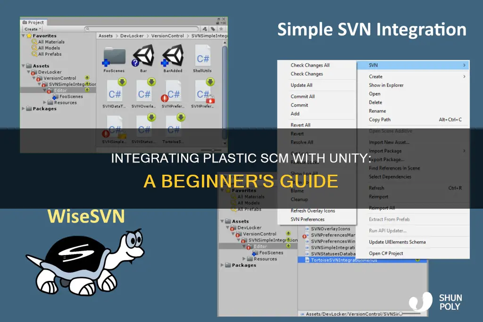Select SVNOverlayIcons in the lower file list
The image size is (483, 322).
(330, 229)
